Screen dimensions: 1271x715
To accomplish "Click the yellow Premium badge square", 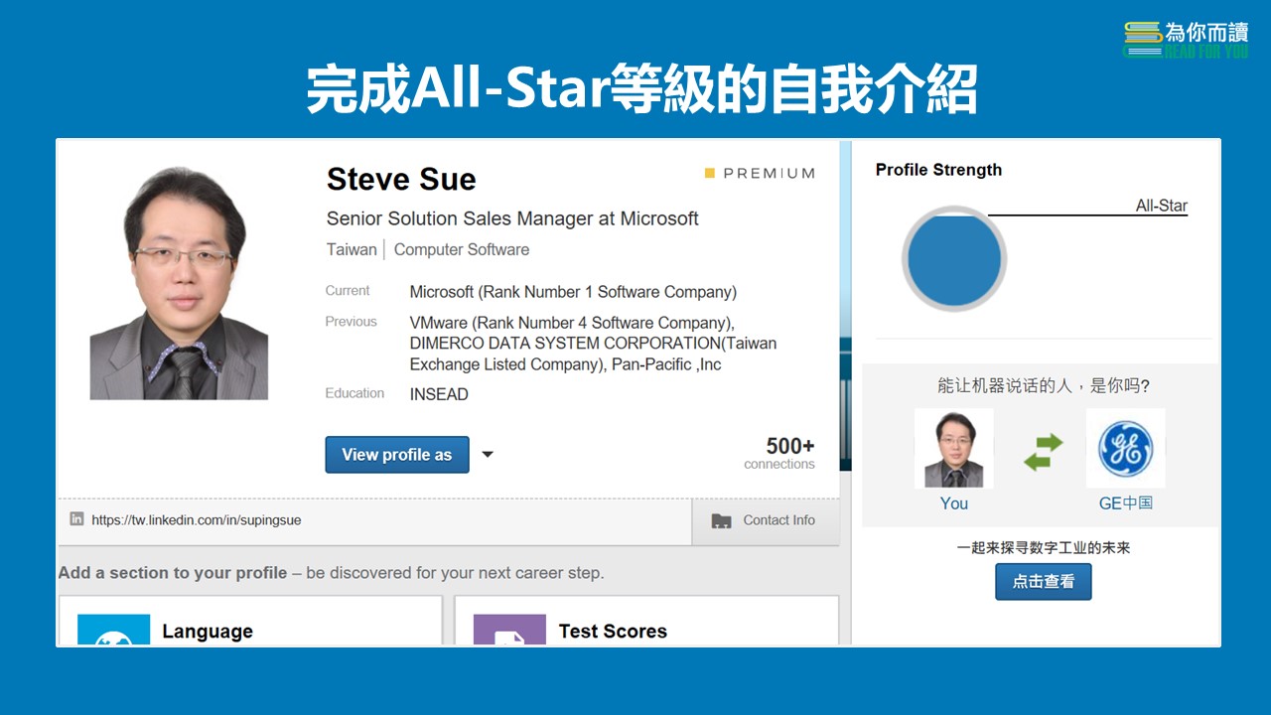I will (710, 173).
